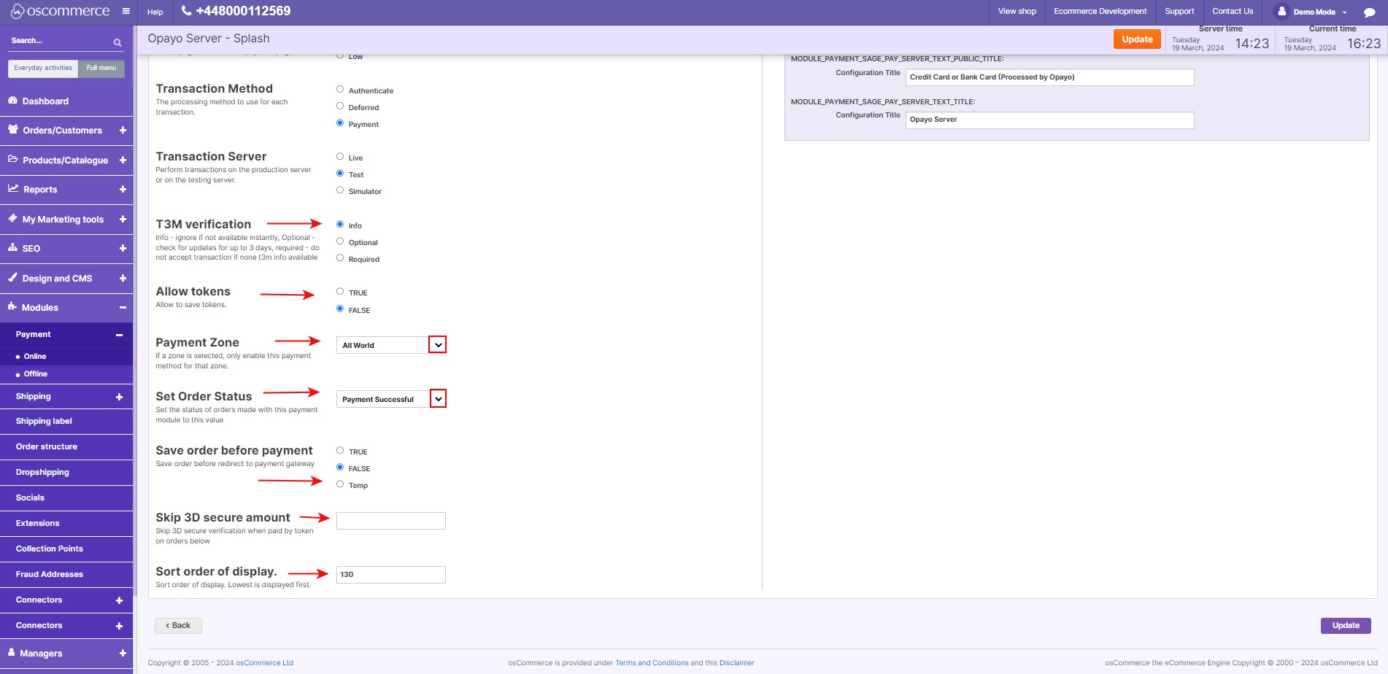Set Allow tokens to TRUE

click(x=340, y=291)
